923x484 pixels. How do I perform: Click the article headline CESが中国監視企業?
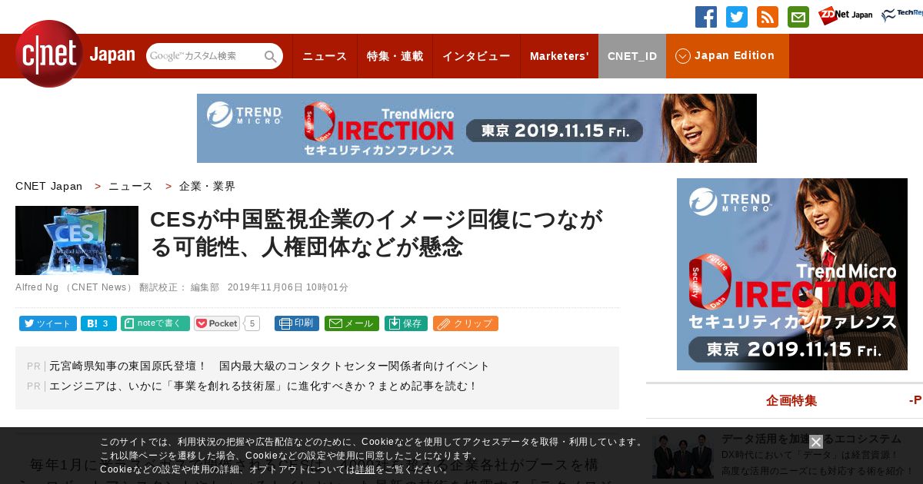(x=377, y=233)
